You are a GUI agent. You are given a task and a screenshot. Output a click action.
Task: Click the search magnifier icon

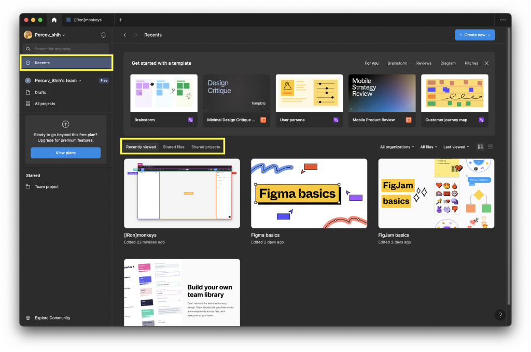pyautogui.click(x=28, y=49)
